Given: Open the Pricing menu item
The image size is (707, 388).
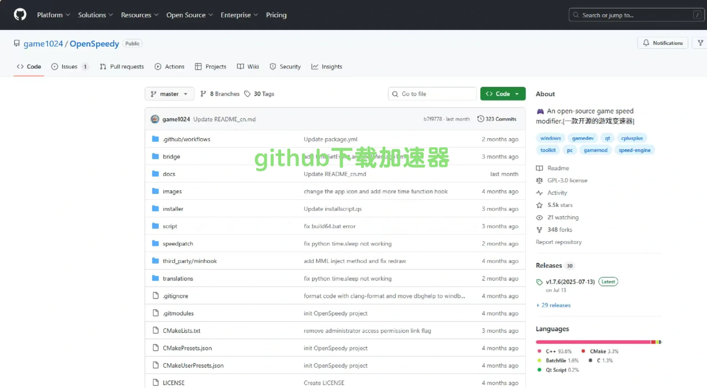Looking at the screenshot, I should click(275, 15).
